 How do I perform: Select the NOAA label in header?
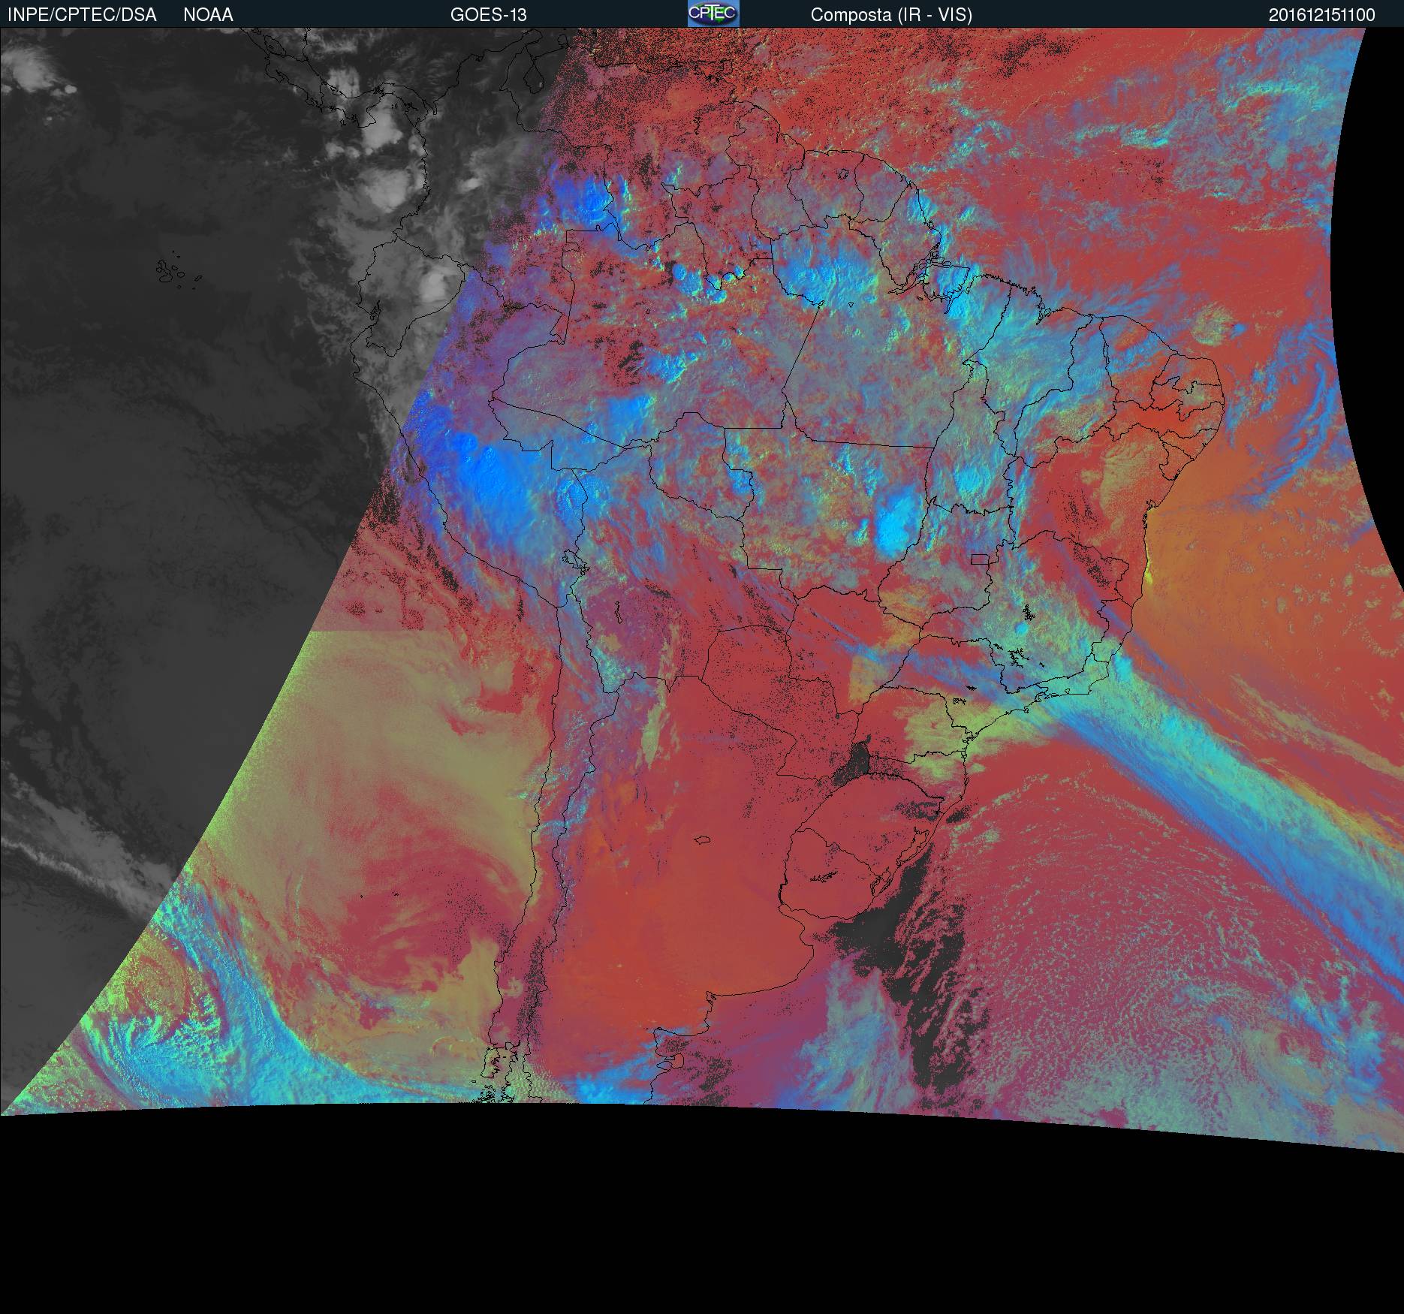point(208,14)
